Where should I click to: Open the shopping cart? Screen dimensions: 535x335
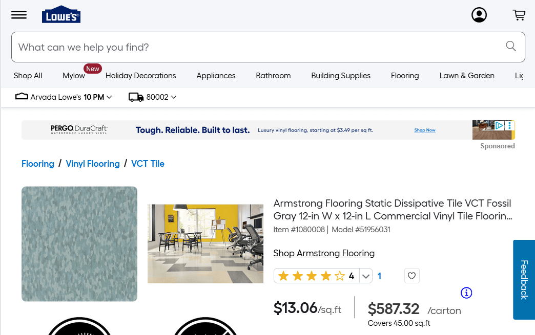(x=519, y=15)
